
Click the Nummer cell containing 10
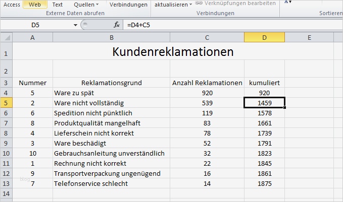click(33, 153)
